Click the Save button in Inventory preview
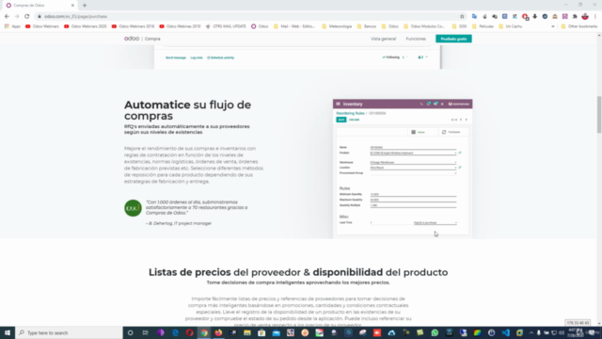The height and width of the screenshot is (339, 602). pyautogui.click(x=341, y=120)
